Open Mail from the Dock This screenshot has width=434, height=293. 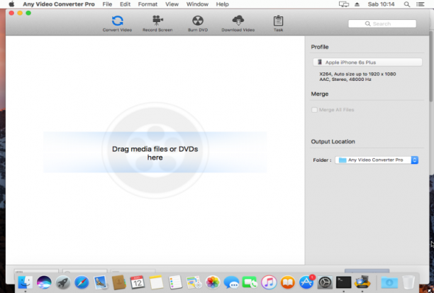(100, 283)
